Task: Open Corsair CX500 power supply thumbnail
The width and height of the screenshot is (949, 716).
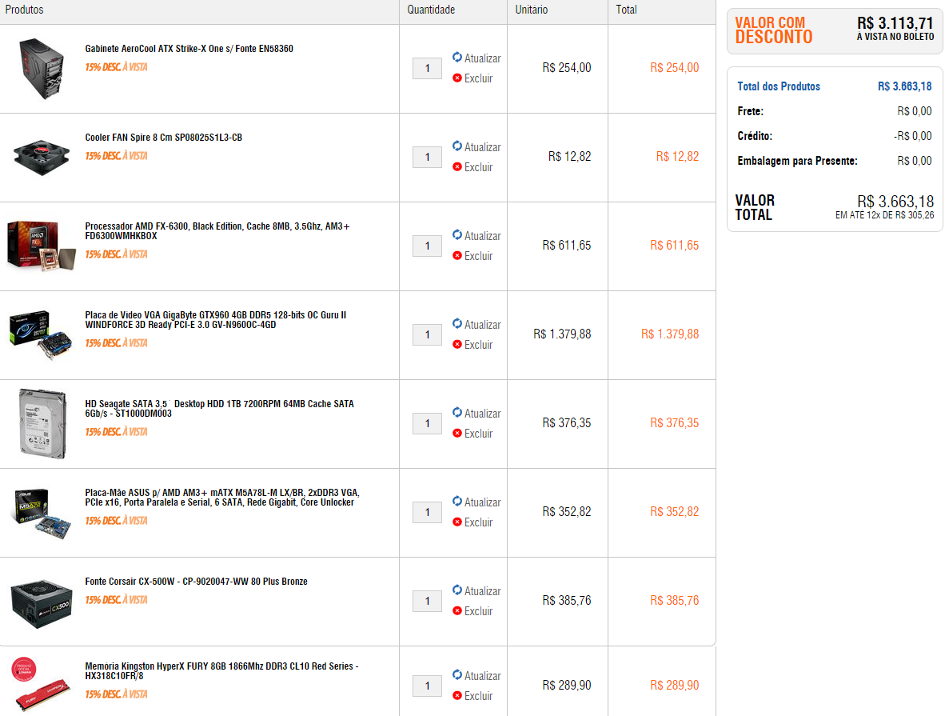Action: 41,603
